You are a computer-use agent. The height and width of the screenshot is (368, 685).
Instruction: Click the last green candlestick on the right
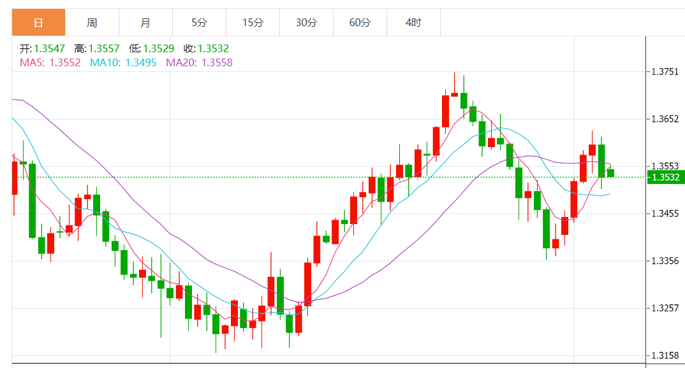[611, 173]
